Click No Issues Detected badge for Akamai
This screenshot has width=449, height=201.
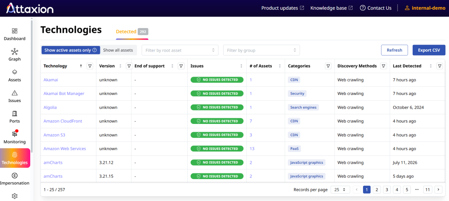tap(217, 80)
